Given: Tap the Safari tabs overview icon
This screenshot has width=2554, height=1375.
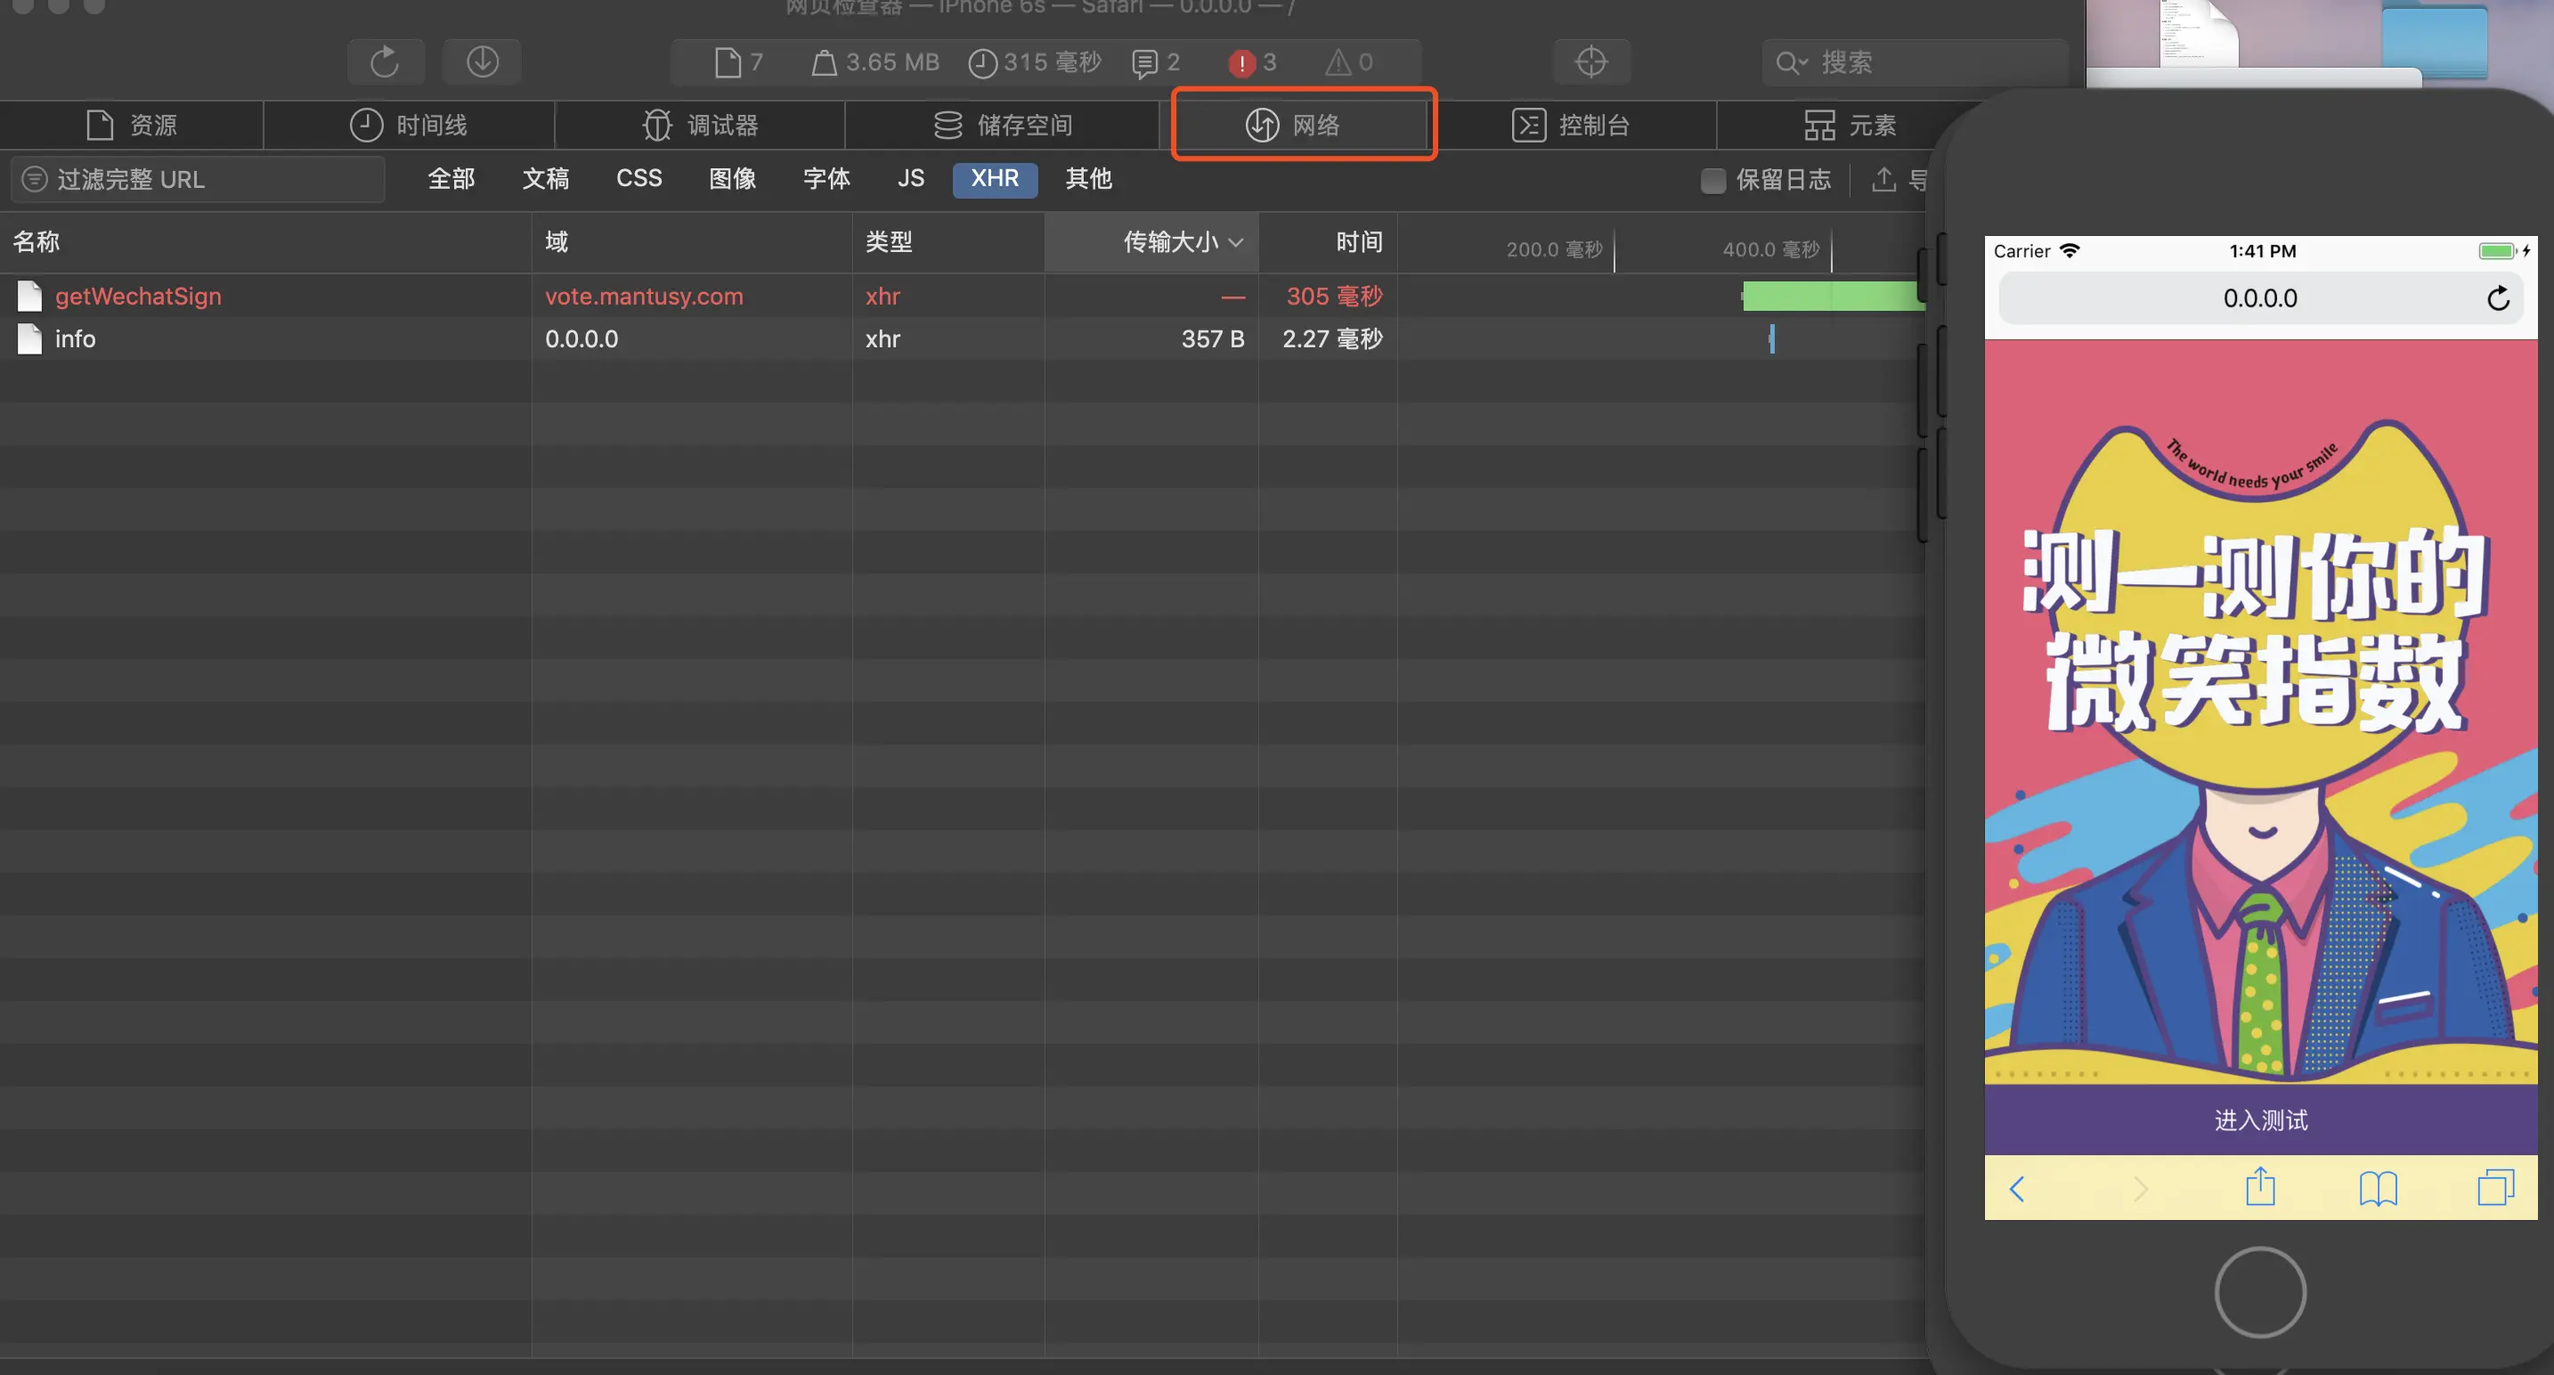Looking at the screenshot, I should [x=2494, y=1186].
